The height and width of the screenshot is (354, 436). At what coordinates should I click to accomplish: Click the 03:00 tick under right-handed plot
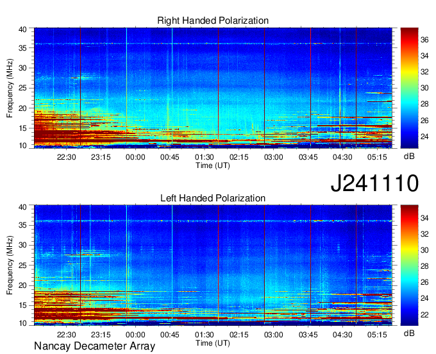pos(274,157)
